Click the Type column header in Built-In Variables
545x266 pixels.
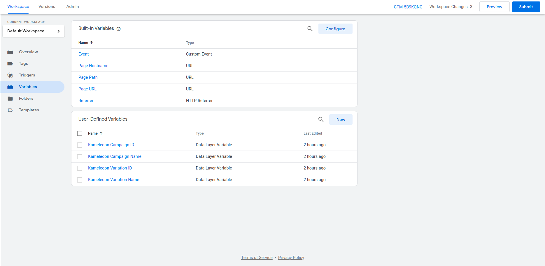190,43
